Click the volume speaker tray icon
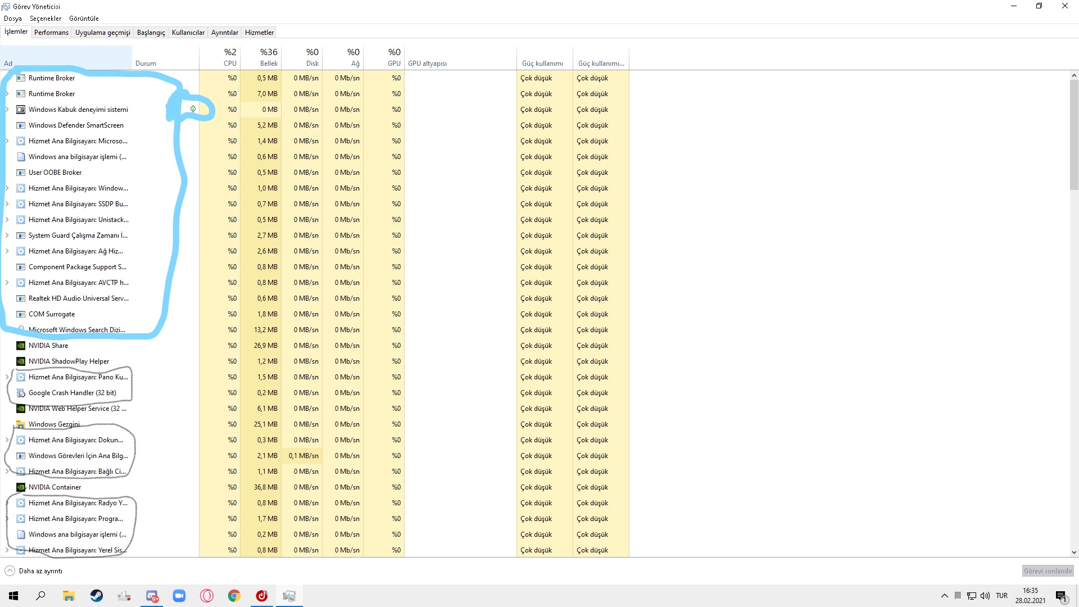 985,596
